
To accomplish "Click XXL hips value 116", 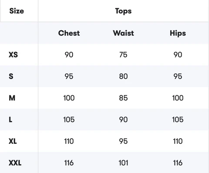I will tap(178, 163).
